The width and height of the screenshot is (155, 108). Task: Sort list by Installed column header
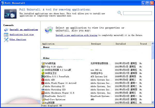(x=126, y=44)
